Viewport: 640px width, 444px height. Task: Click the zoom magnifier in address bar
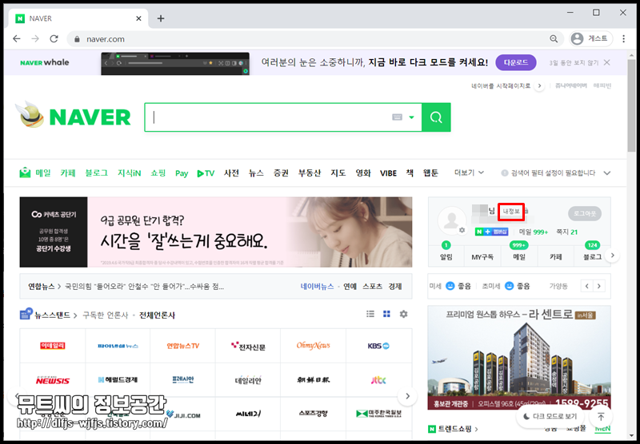pos(554,38)
